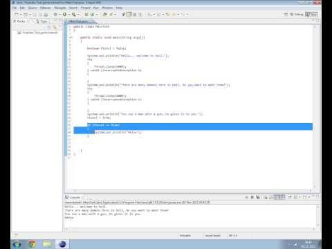
Task: Click the editor vertical scrollbar
Action: [315, 107]
